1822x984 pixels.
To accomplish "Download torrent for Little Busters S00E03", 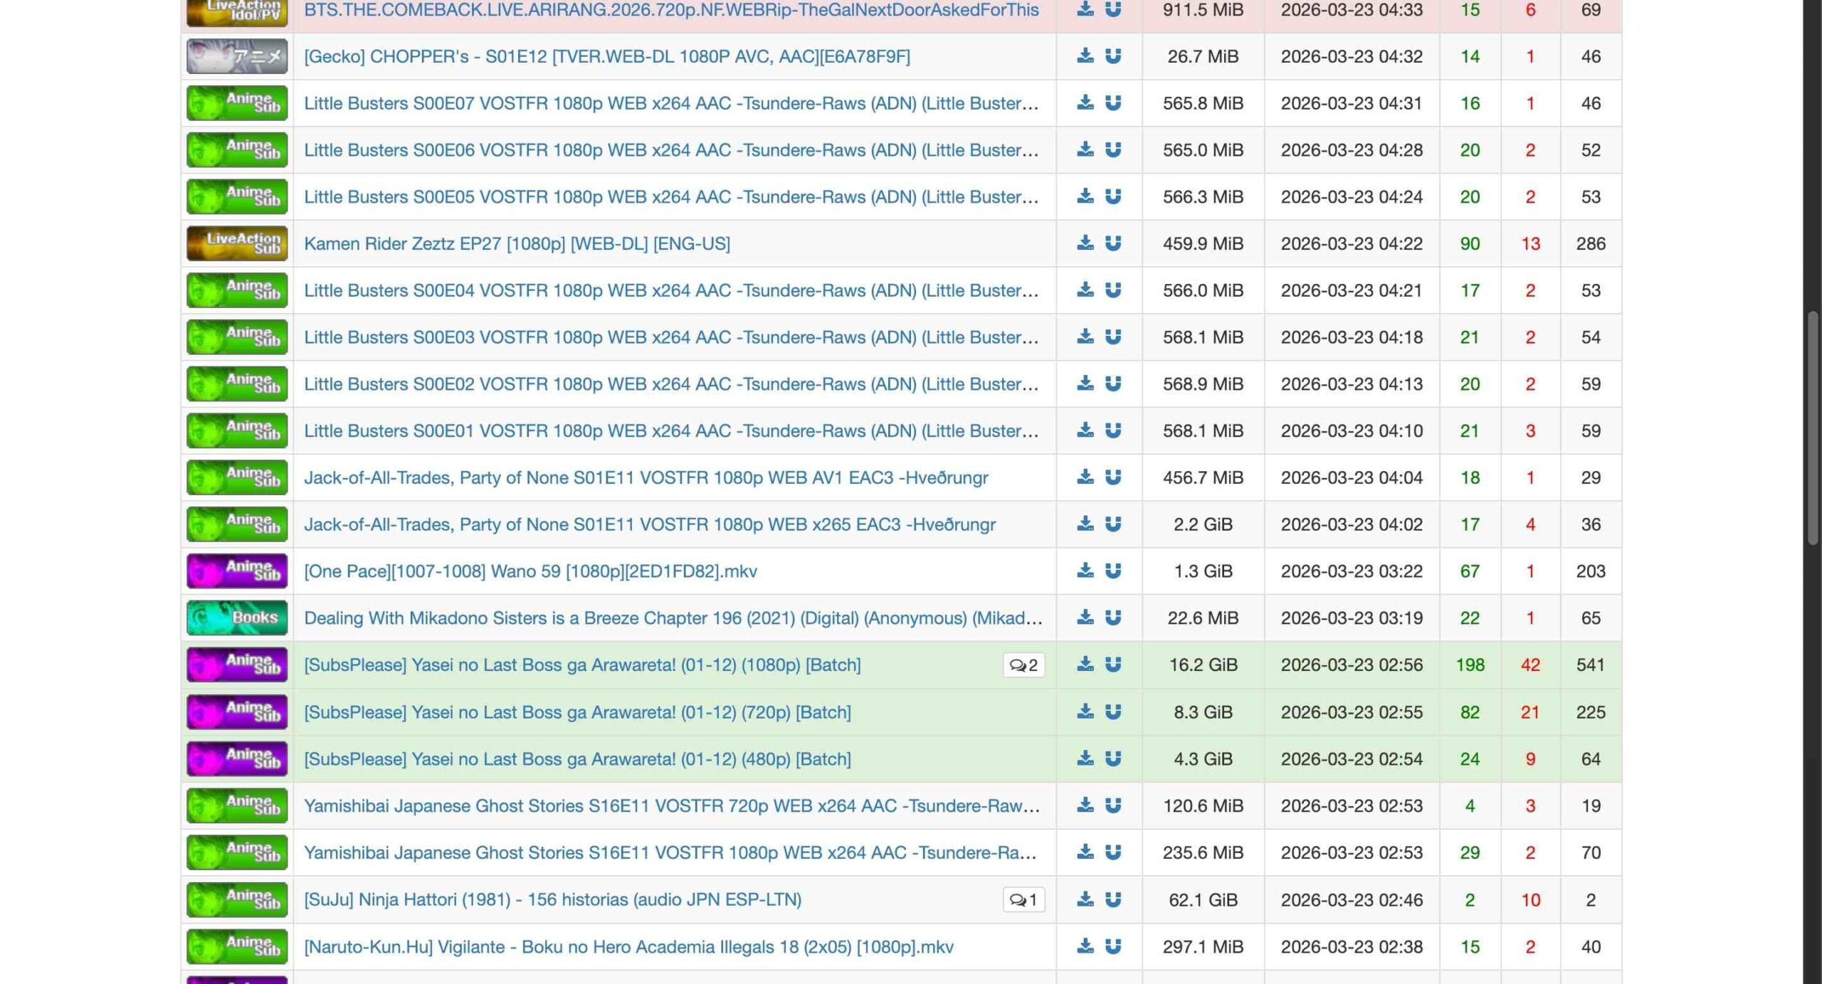I will coord(1085,337).
